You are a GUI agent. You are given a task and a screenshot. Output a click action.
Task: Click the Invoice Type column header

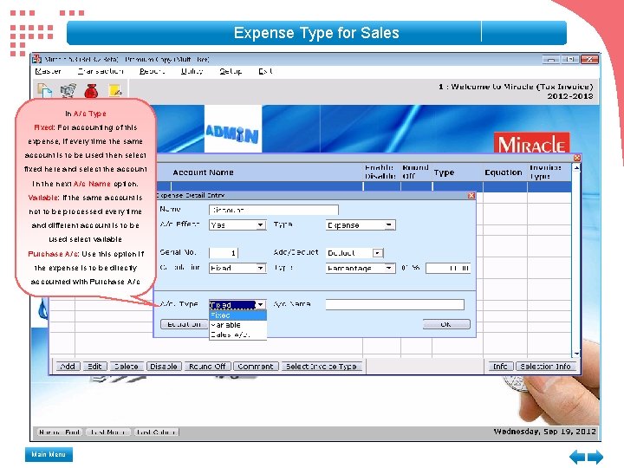pyautogui.click(x=545, y=172)
